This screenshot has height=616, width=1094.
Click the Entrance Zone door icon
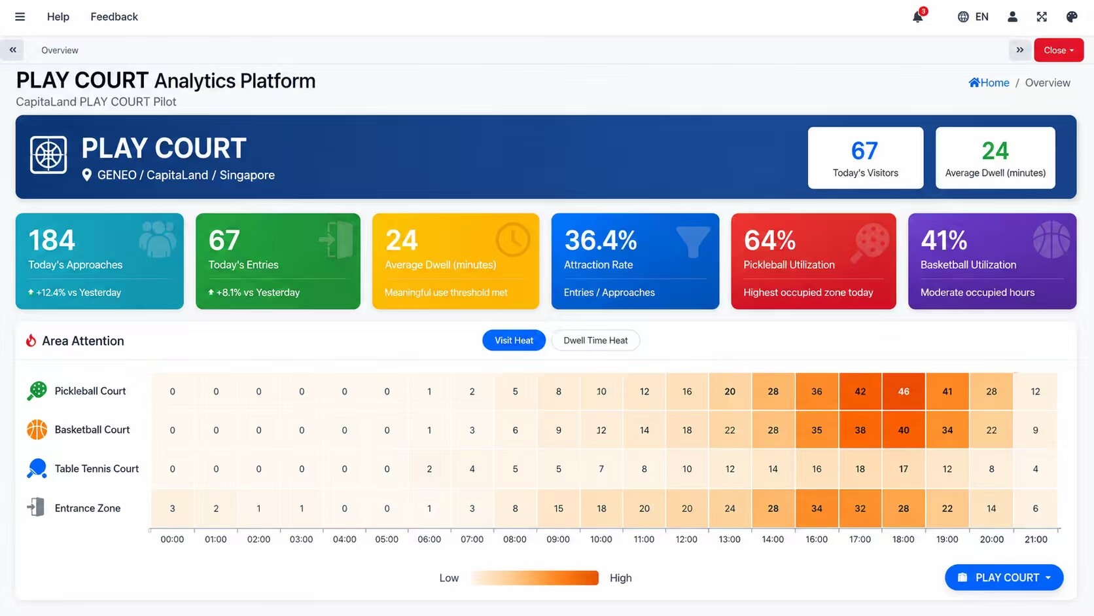[36, 507]
